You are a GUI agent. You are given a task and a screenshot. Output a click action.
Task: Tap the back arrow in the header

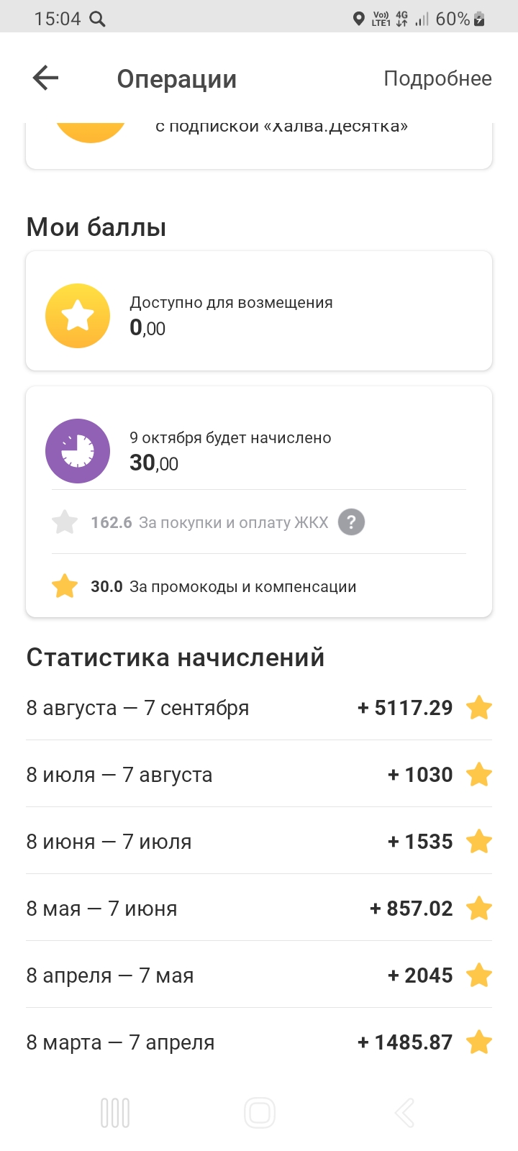coord(45,78)
